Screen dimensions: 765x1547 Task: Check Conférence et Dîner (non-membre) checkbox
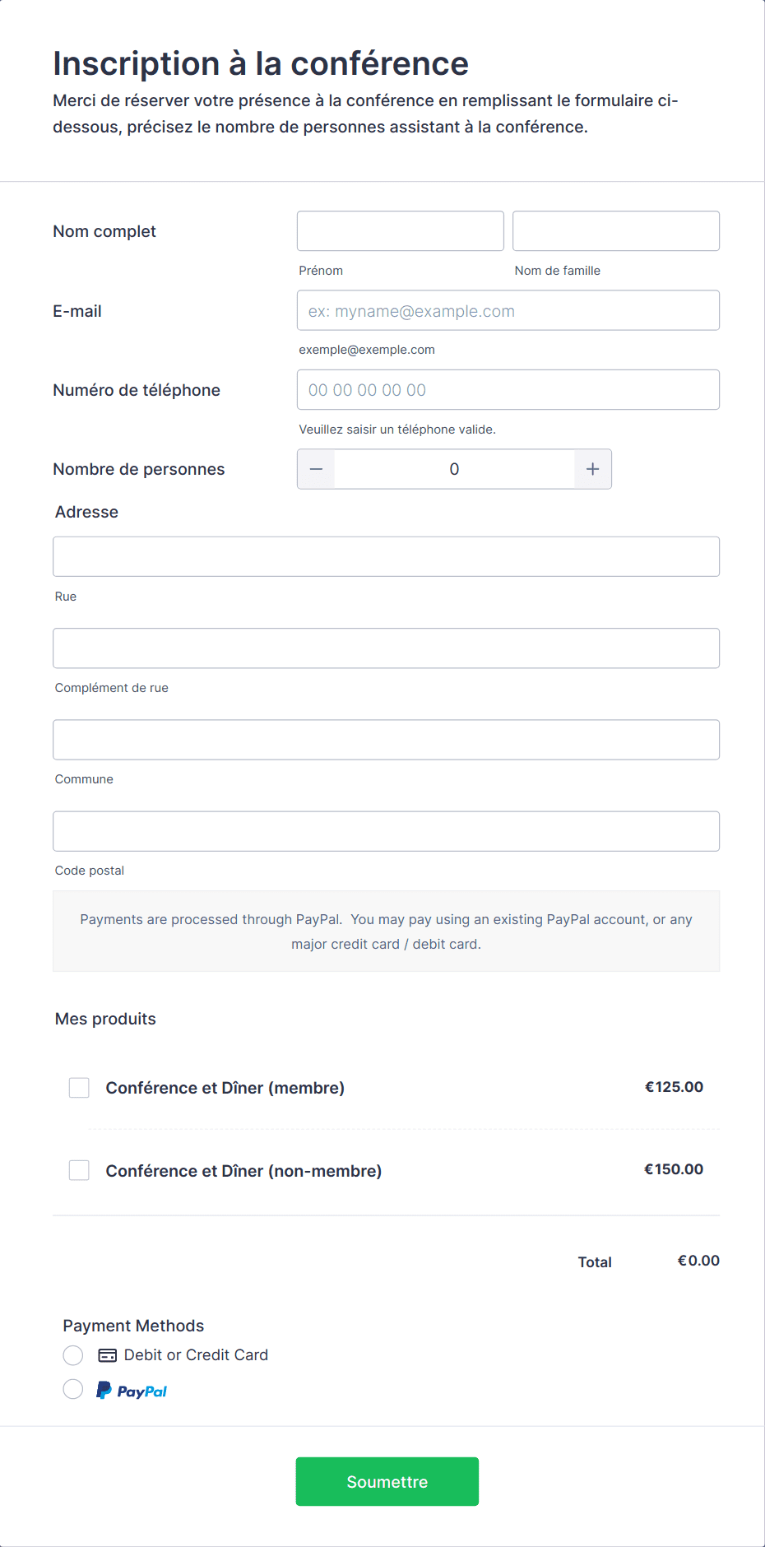point(79,1170)
